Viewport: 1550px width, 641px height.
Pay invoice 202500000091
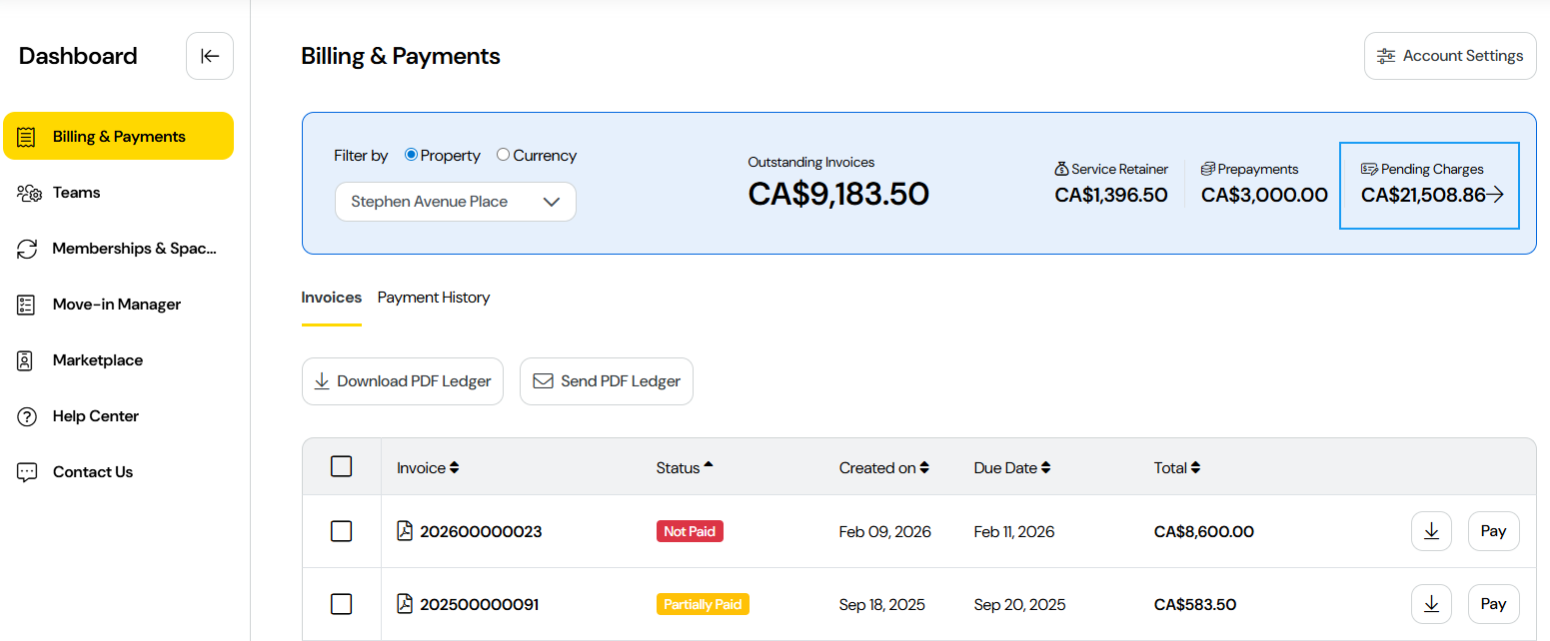[x=1494, y=604]
